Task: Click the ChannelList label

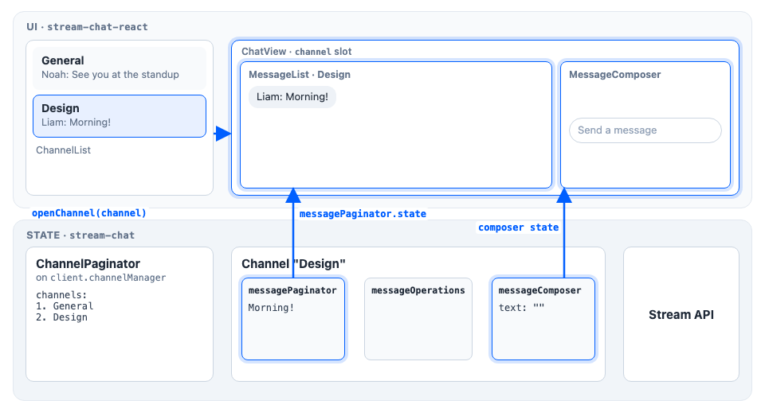Action: point(64,150)
